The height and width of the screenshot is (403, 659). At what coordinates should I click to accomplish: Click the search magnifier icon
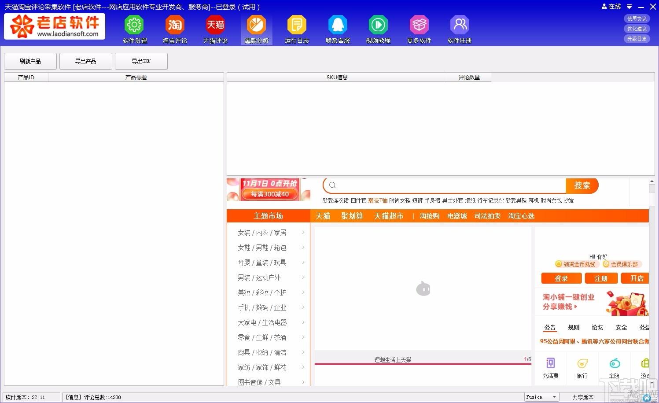[332, 185]
